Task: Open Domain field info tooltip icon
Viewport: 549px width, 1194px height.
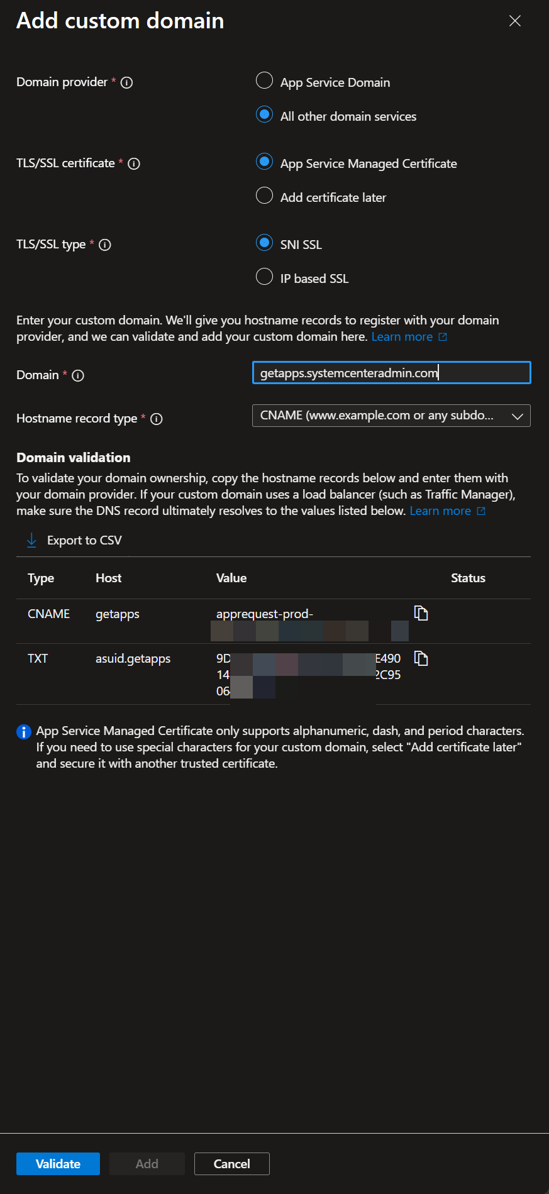Action: coord(78,375)
